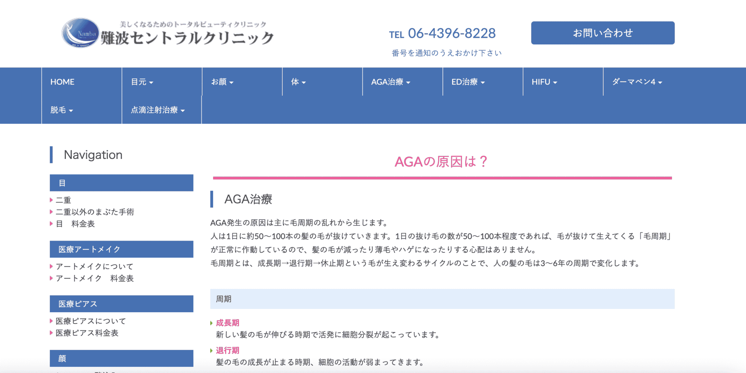Open the お顔 dropdown menu

222,82
